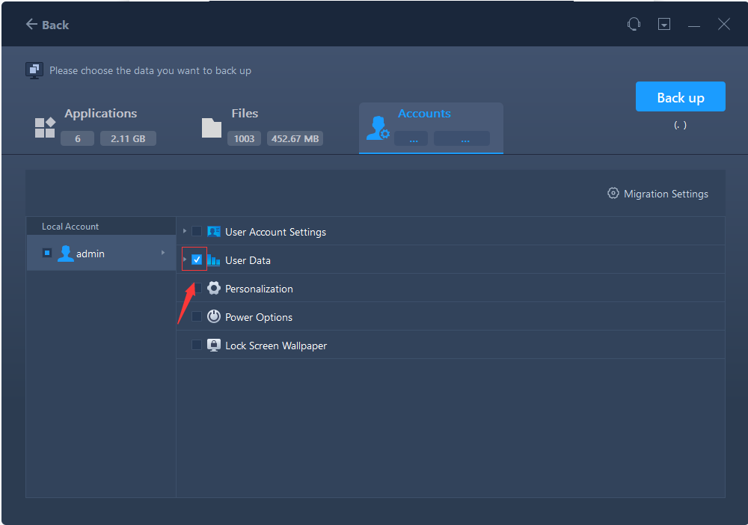Viewport: 748px width, 525px height.
Task: Enable the User Account Settings checkbox
Action: (197, 232)
